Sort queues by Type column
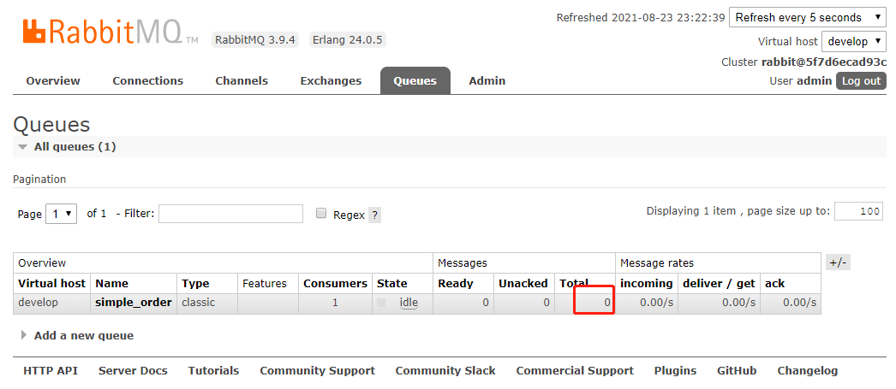This screenshot has width=896, height=389. pyautogui.click(x=195, y=284)
